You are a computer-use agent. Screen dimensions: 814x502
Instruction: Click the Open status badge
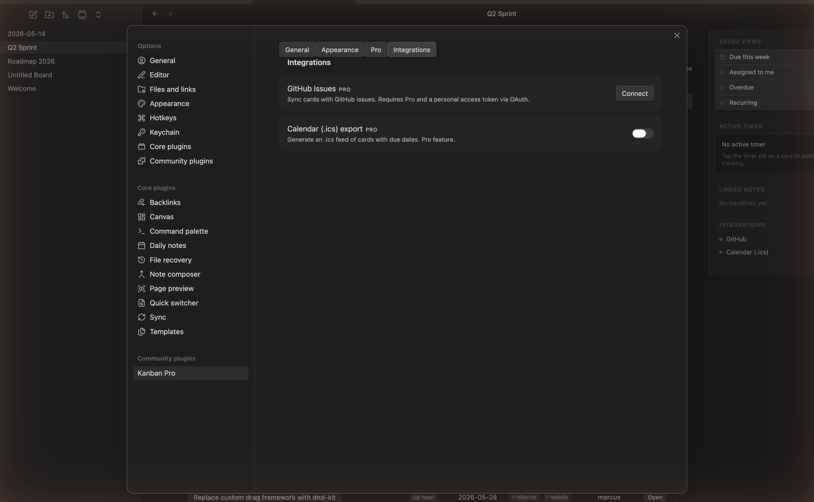(x=655, y=497)
